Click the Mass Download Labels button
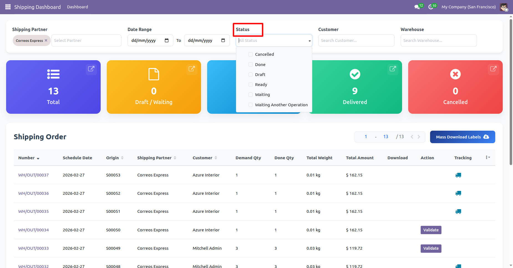513x268 pixels. point(462,137)
